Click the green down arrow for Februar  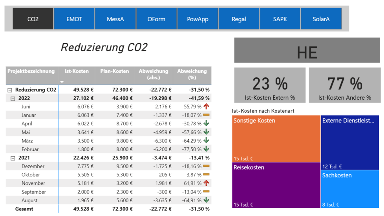click(207, 149)
